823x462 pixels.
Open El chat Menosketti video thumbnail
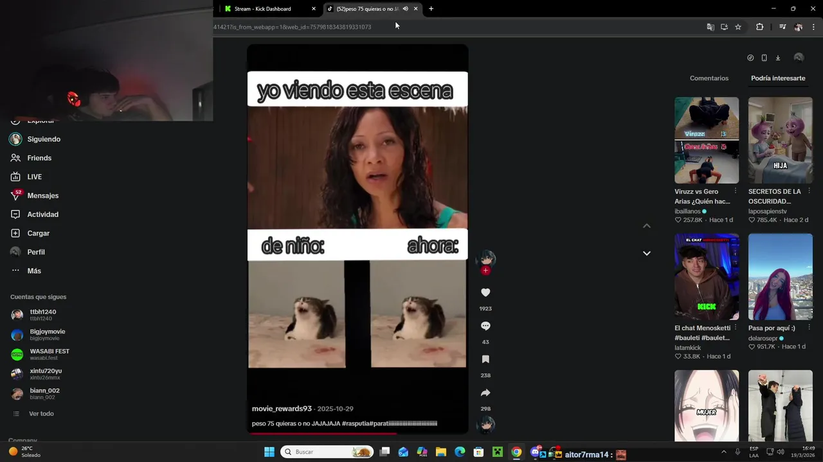tap(707, 277)
